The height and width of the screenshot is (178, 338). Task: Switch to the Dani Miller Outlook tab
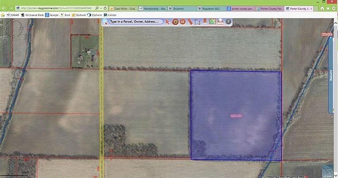[123, 9]
